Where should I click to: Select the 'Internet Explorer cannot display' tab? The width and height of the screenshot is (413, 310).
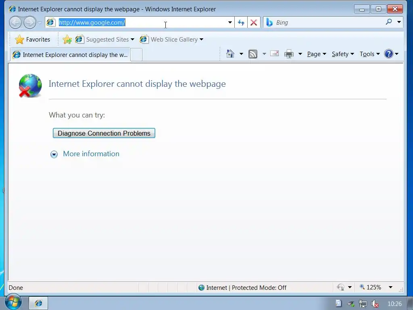70,54
